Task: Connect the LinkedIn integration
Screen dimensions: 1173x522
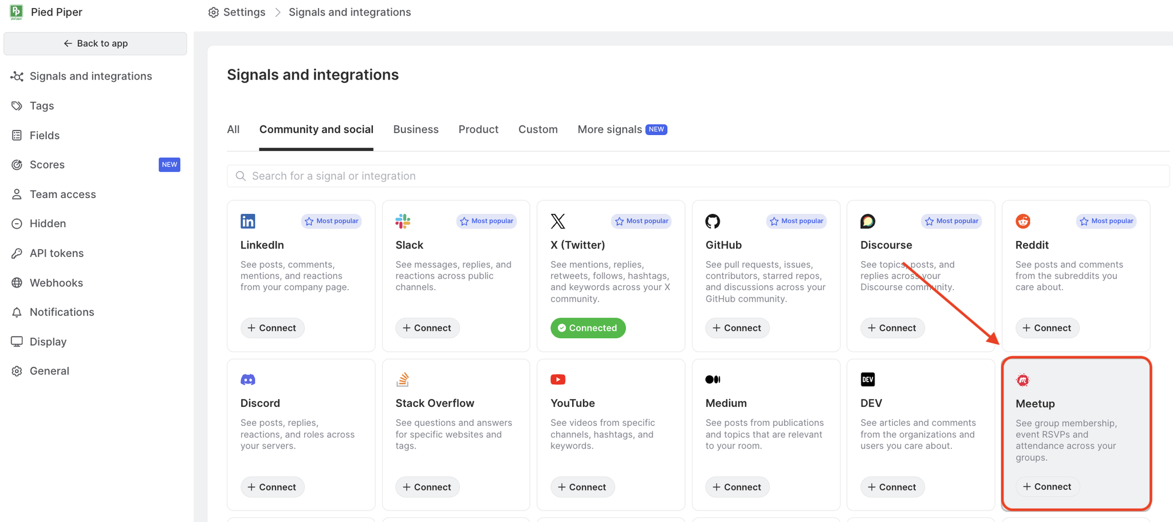Action: 272,328
